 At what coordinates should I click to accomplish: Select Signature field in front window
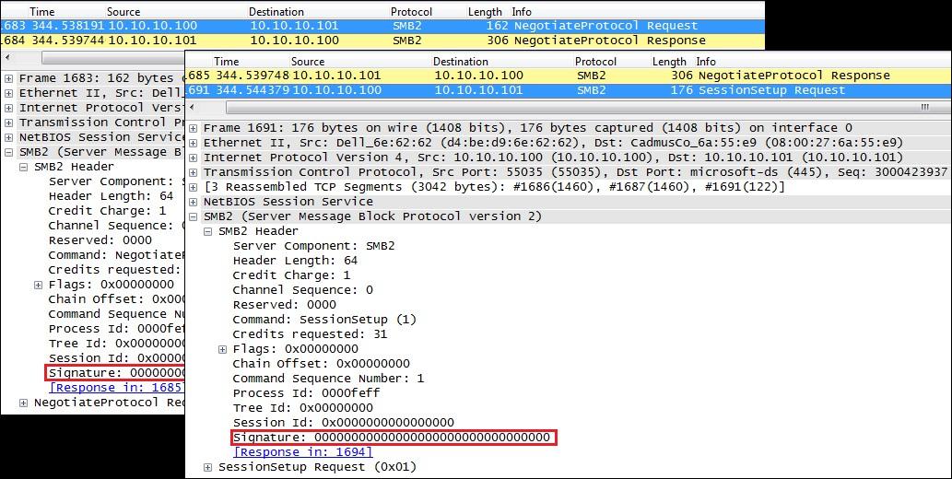394,438
